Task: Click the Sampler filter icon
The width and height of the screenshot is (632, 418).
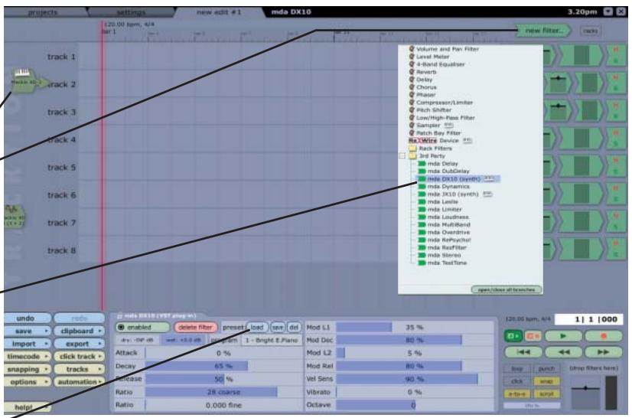Action: point(412,126)
